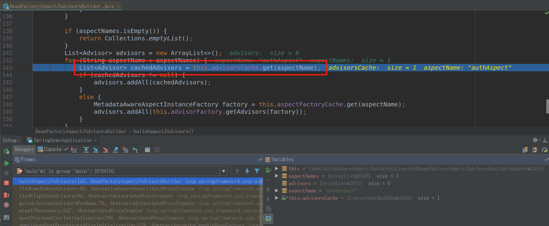Toggle the show watches in variables button
The height and width of the screenshot is (226, 549).
click(x=268, y=219)
